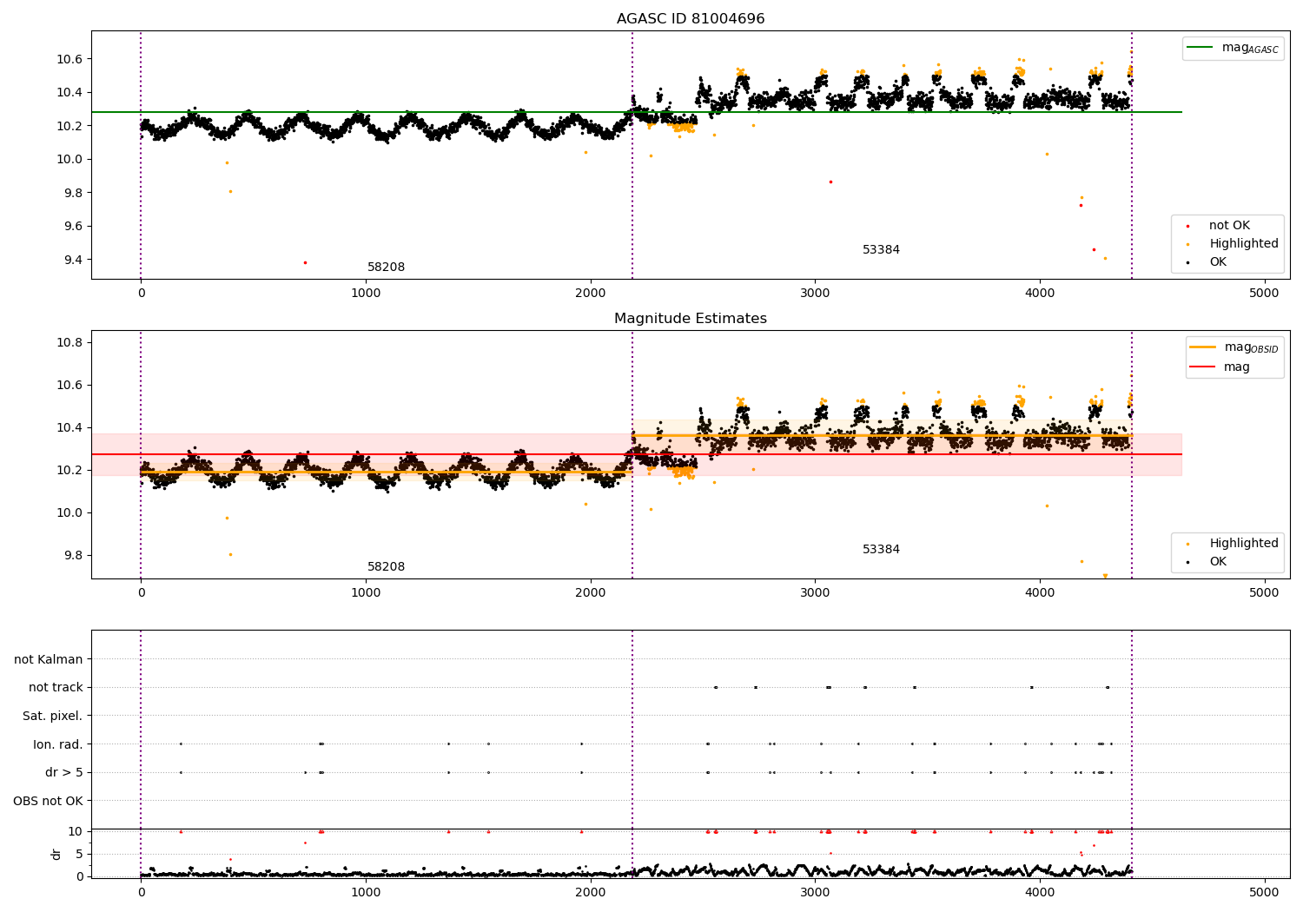Click the 'Ion. rad.' row label
The width and height of the screenshot is (1303, 912).
pos(58,744)
